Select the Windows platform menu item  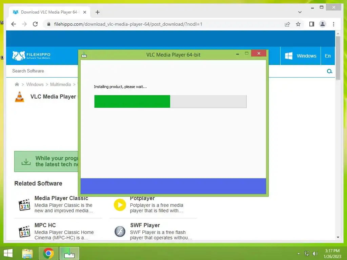300,56
